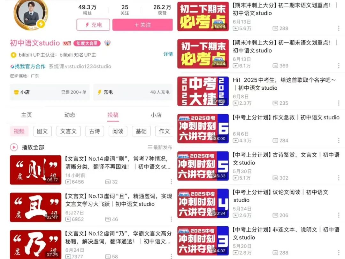Expand profile 详情 details

click(x=168, y=54)
